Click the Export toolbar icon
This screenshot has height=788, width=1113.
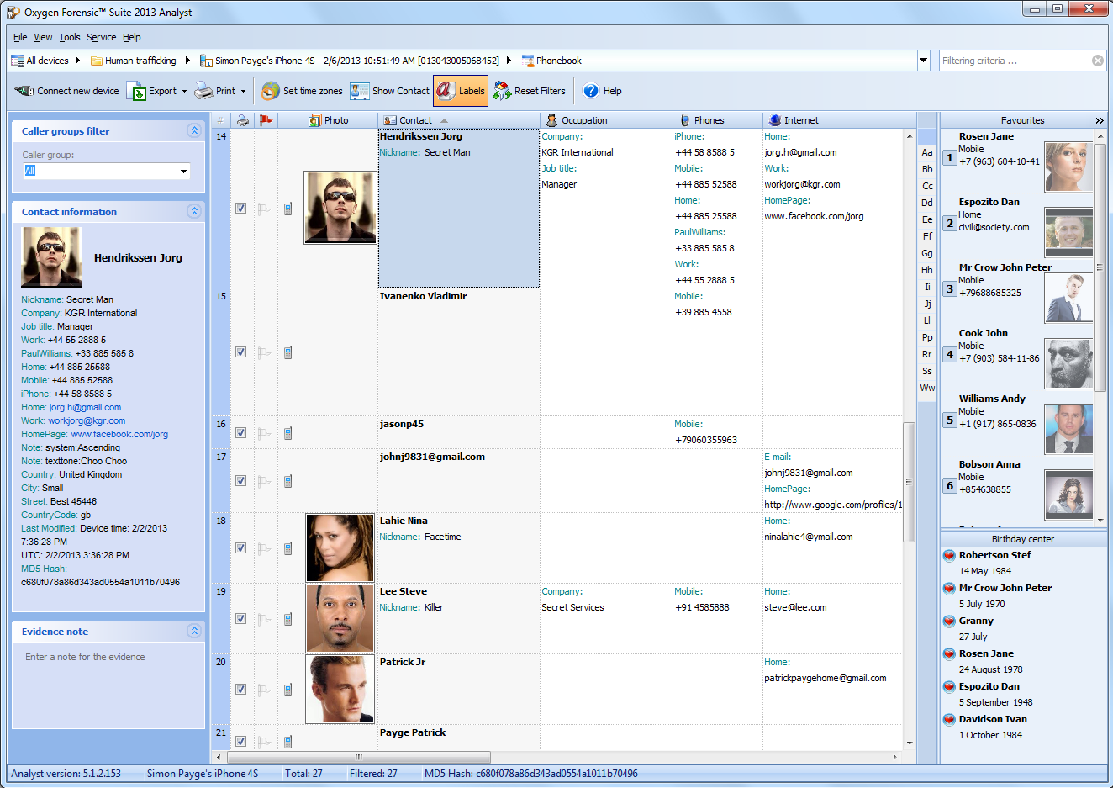tap(136, 91)
